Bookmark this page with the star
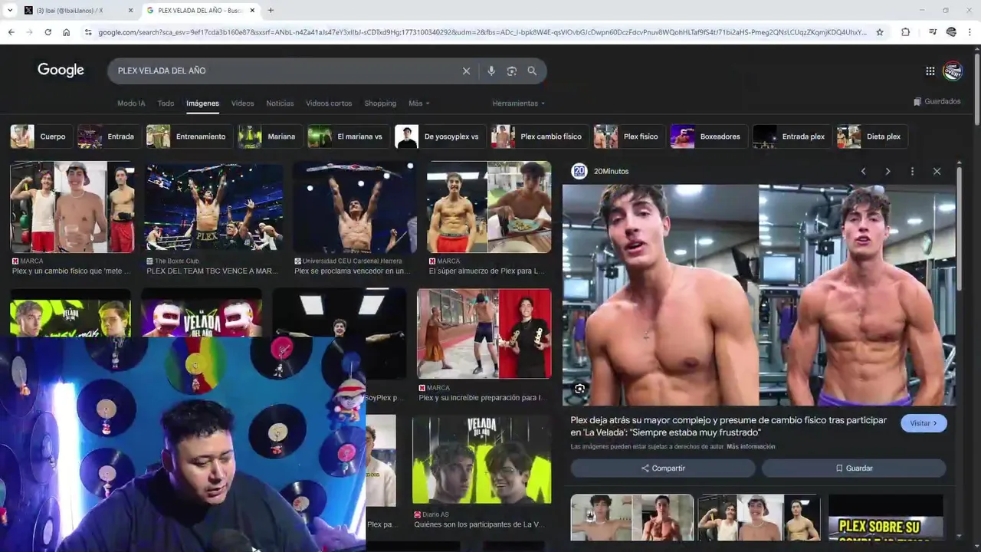This screenshot has width=981, height=552. click(880, 32)
